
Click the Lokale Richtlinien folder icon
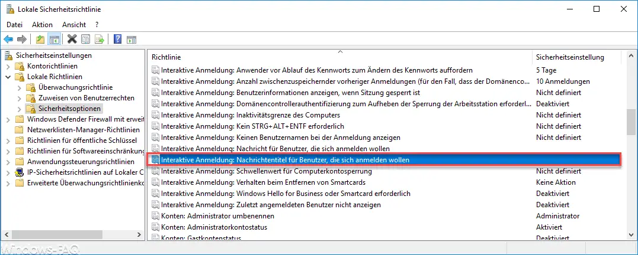(20, 77)
